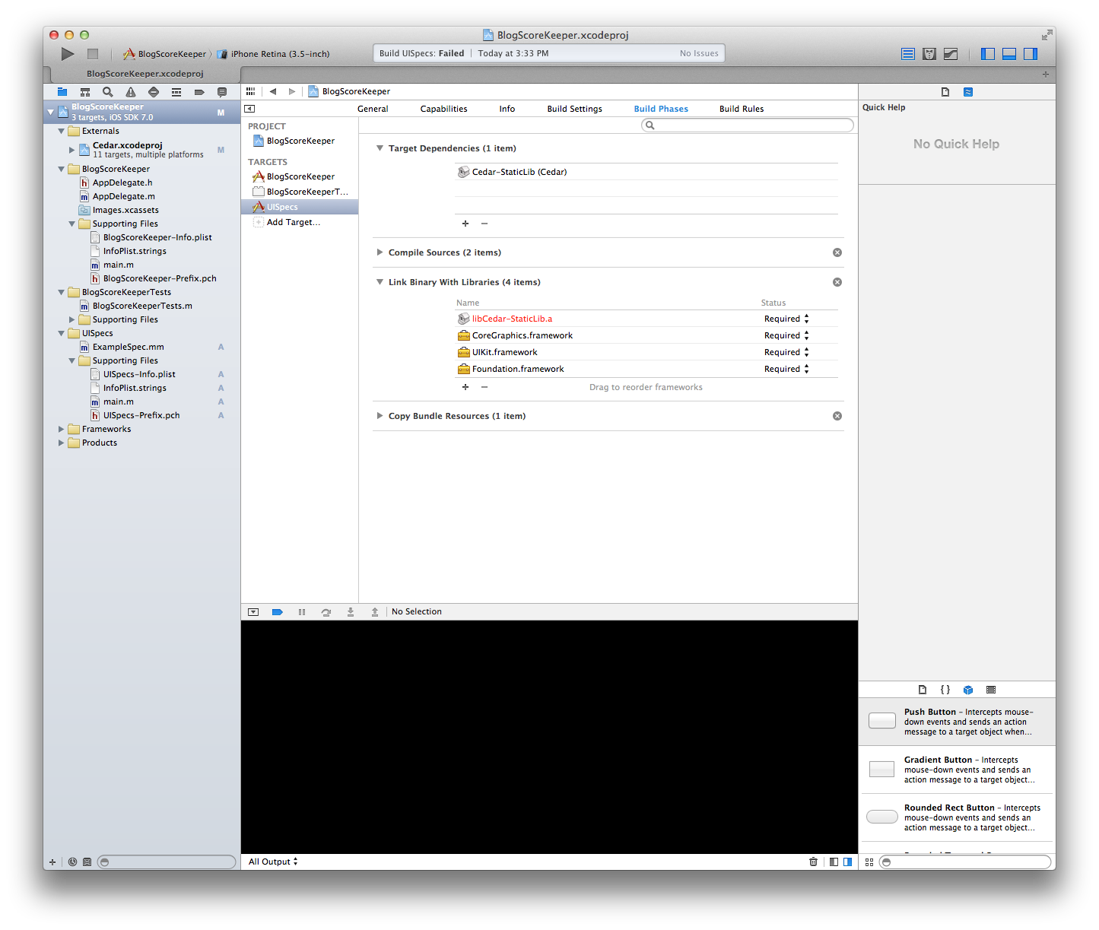This screenshot has width=1099, height=930.
Task: Switch to the Assistant editor
Action: coord(929,54)
